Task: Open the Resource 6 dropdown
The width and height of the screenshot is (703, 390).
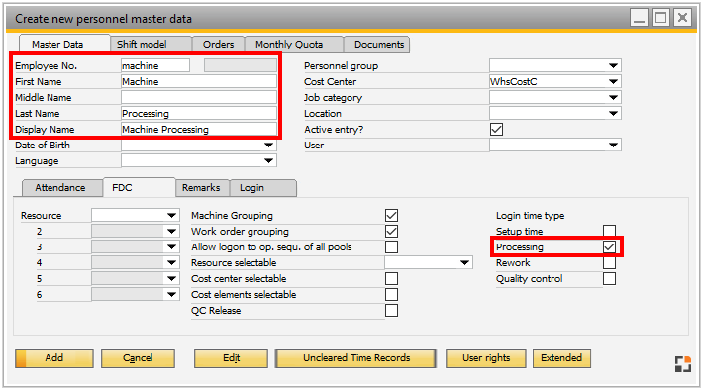Action: (171, 295)
